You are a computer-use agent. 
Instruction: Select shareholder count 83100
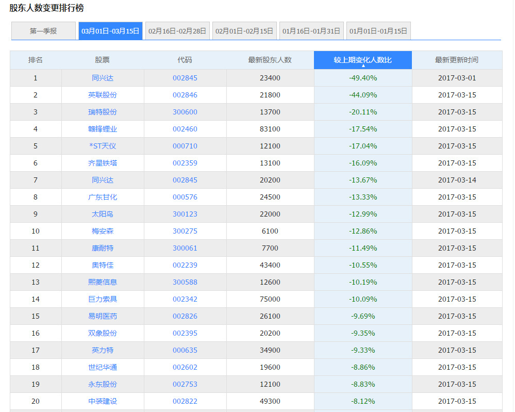coord(270,129)
